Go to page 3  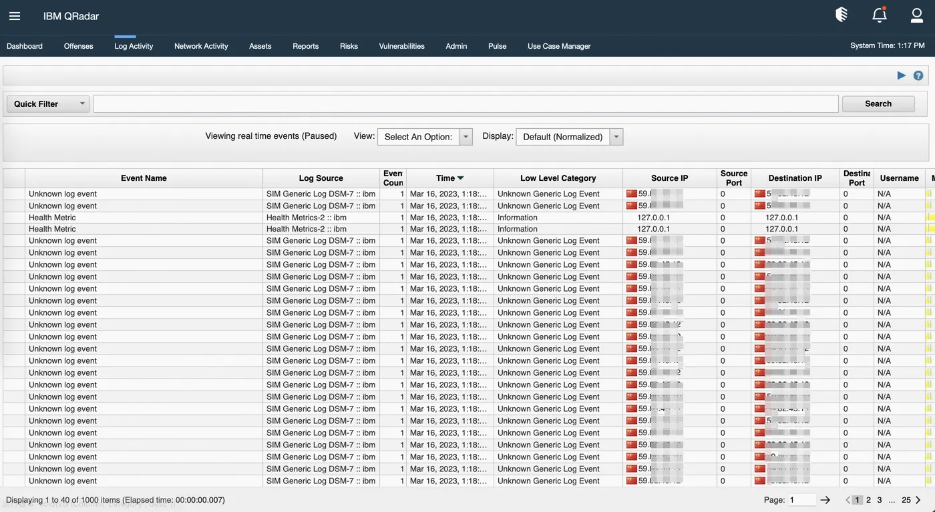tap(880, 500)
